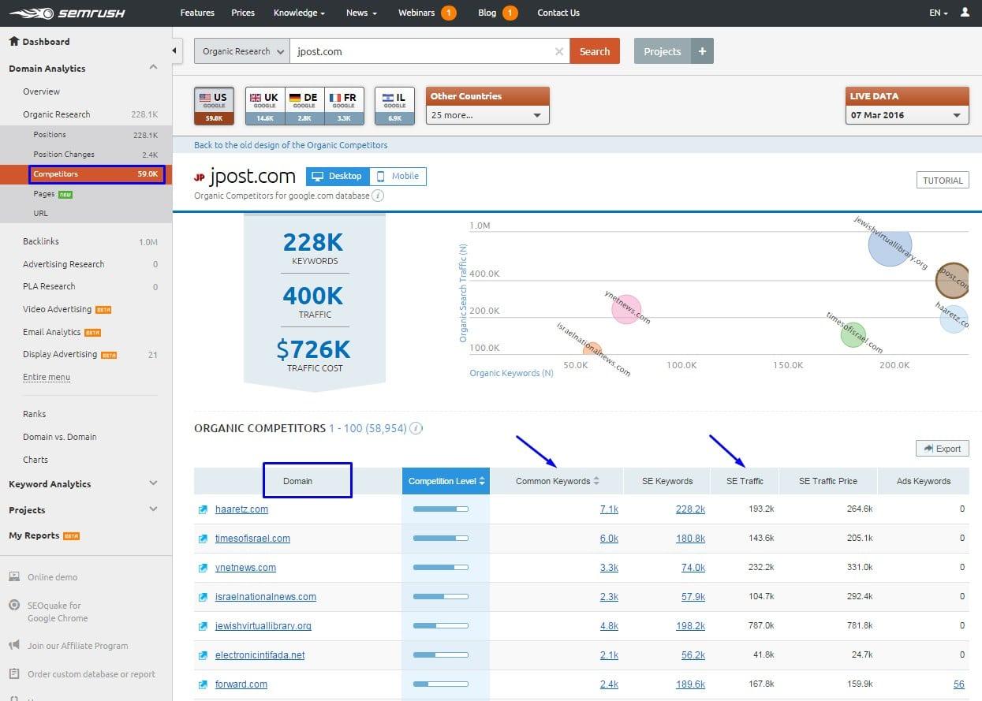This screenshot has height=701, width=982.
Task: Expand the Knowledge menu
Action: click(300, 13)
